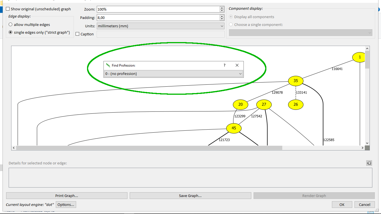Close the Find Profession dialog
Screen dimensions: 381x214
(x=237, y=65)
